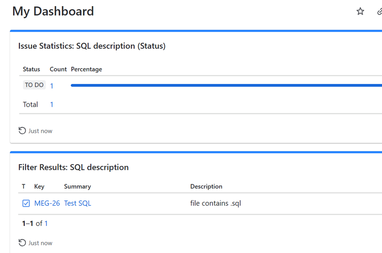This screenshot has width=382, height=253.
Task: Click the My Dashboard heading
Action: (53, 11)
